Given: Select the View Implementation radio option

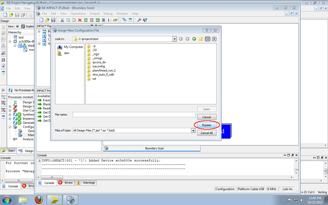Looking at the screenshot, I should coord(17,26).
